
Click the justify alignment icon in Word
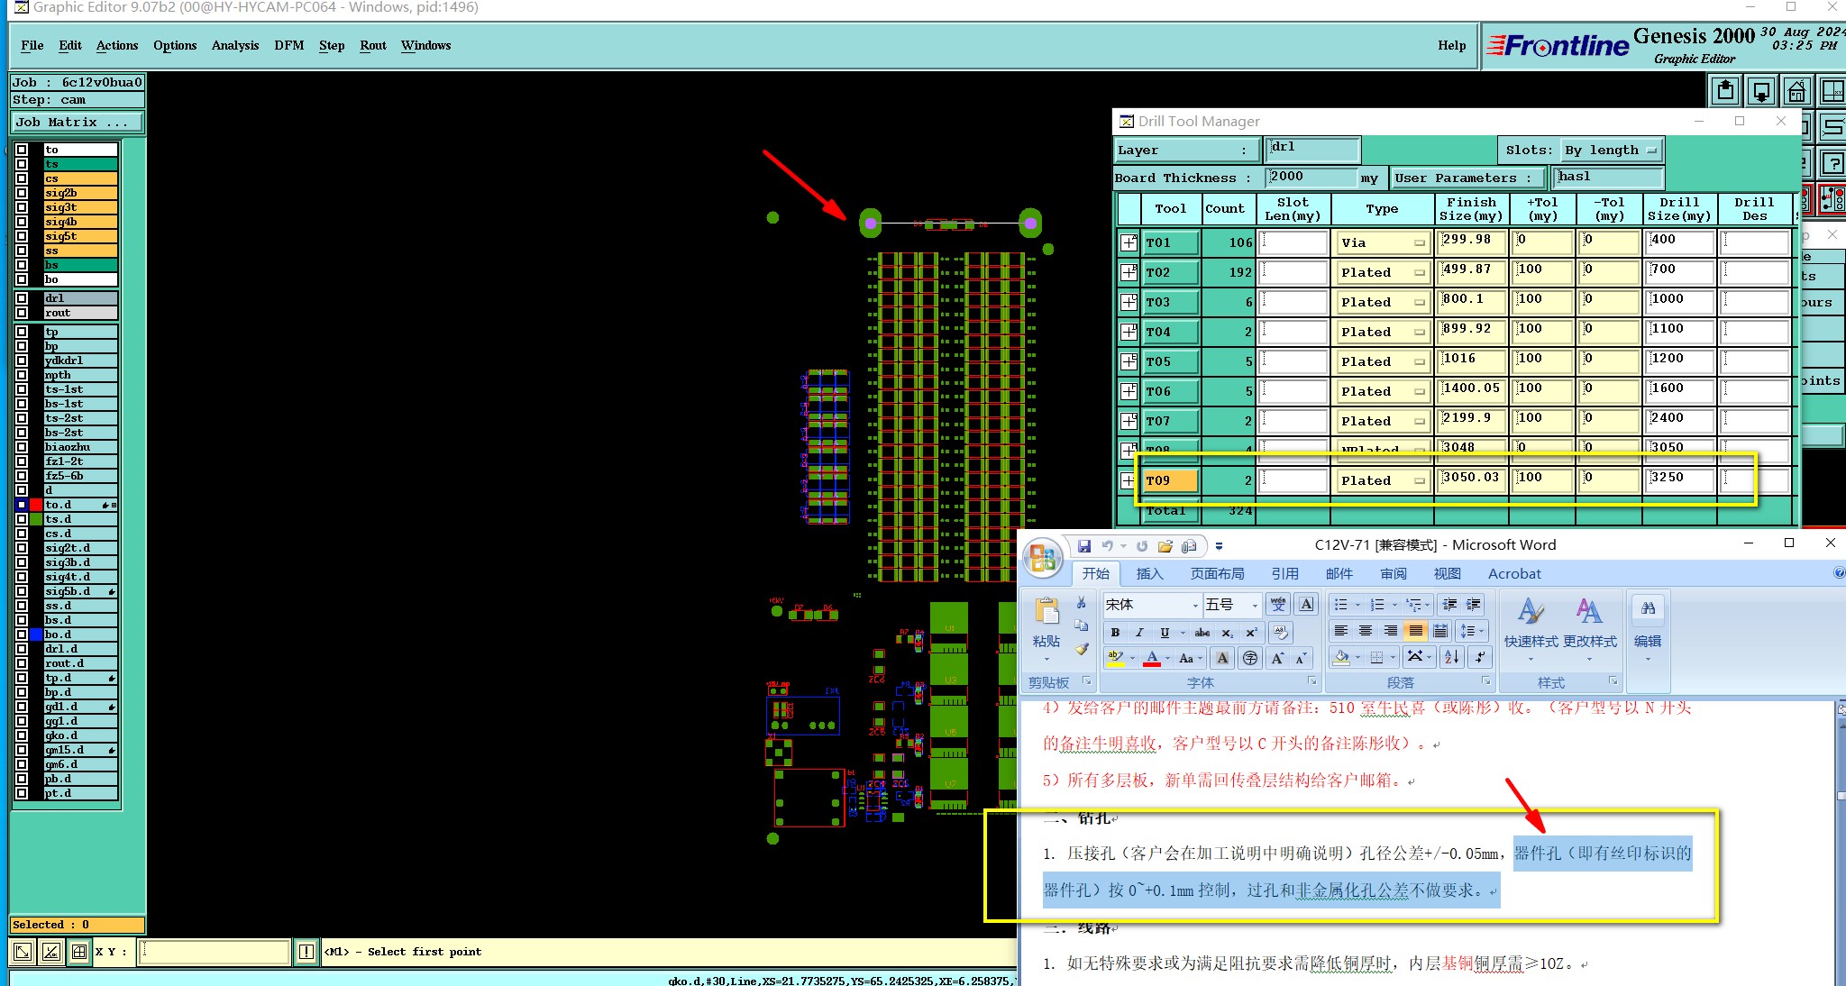coord(1415,631)
